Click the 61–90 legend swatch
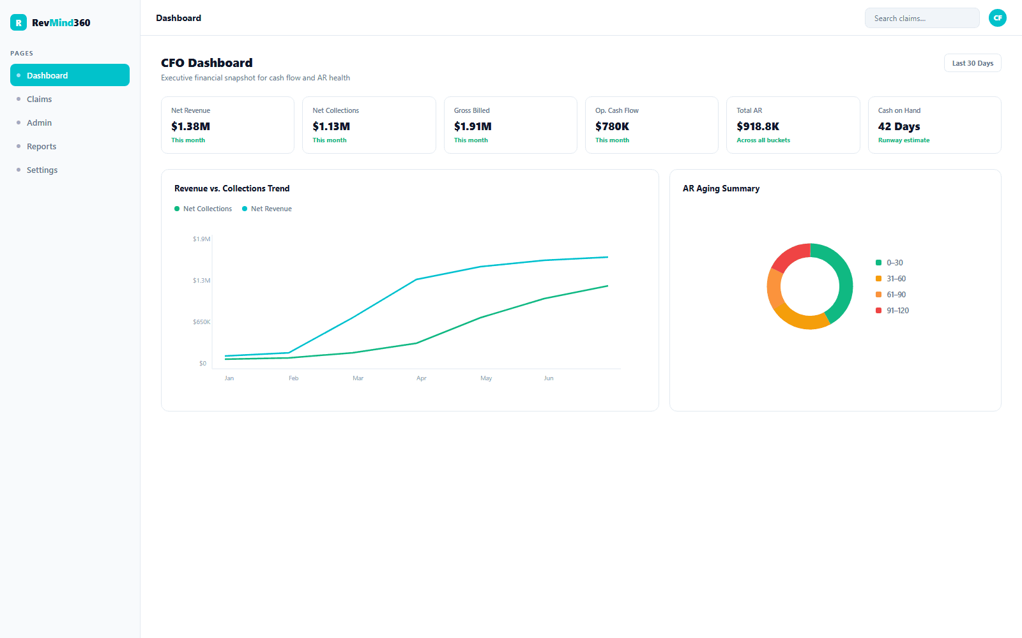The width and height of the screenshot is (1022, 638). tap(878, 295)
